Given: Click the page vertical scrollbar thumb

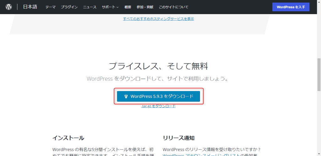Looking at the screenshot, I should click(319, 74).
